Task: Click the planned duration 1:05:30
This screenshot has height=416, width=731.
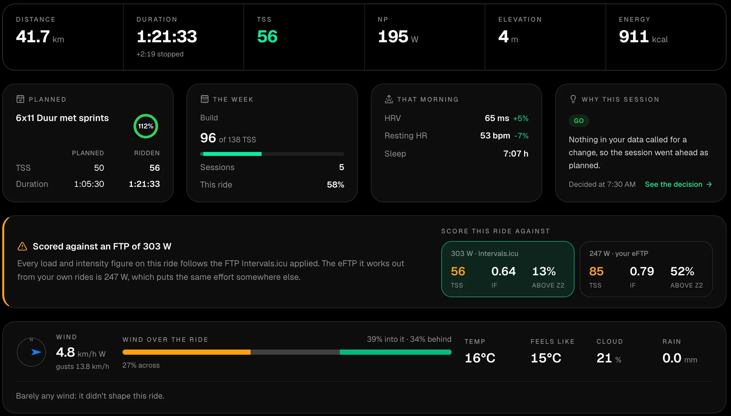Action: coord(89,184)
